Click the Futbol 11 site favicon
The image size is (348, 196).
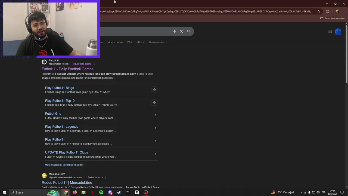pyautogui.click(x=44, y=62)
